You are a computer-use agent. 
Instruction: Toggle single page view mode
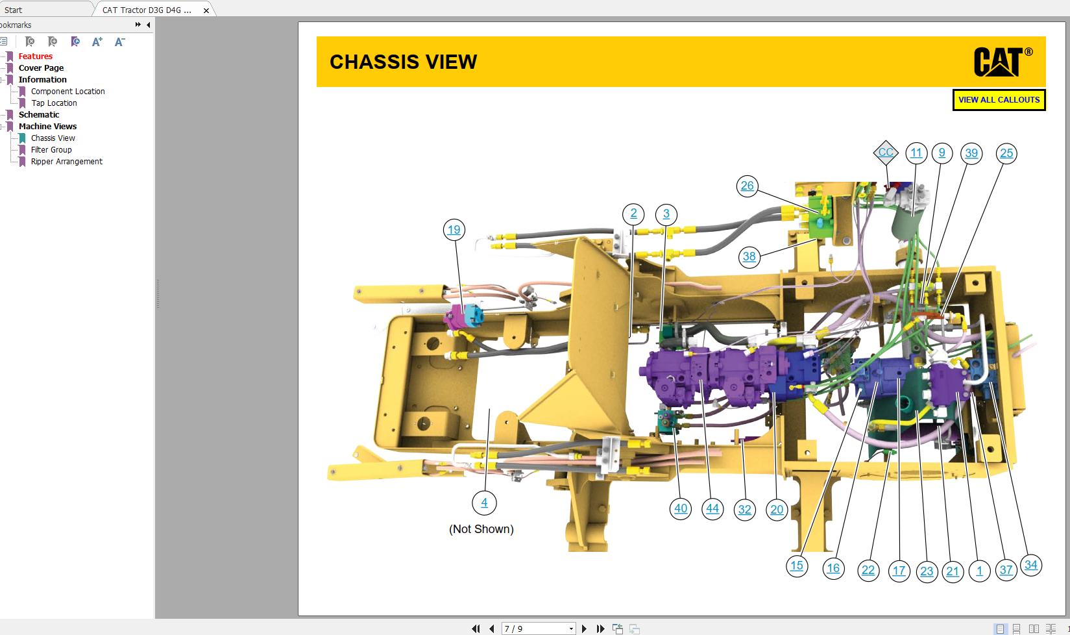point(1000,629)
